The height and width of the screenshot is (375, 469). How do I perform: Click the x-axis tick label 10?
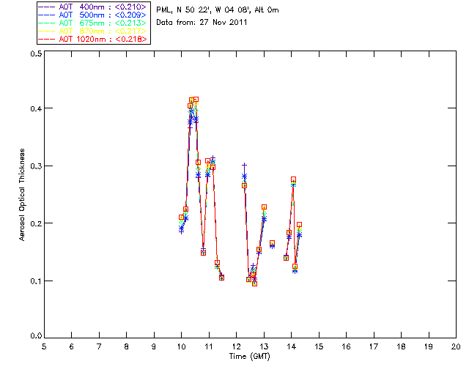181,346
